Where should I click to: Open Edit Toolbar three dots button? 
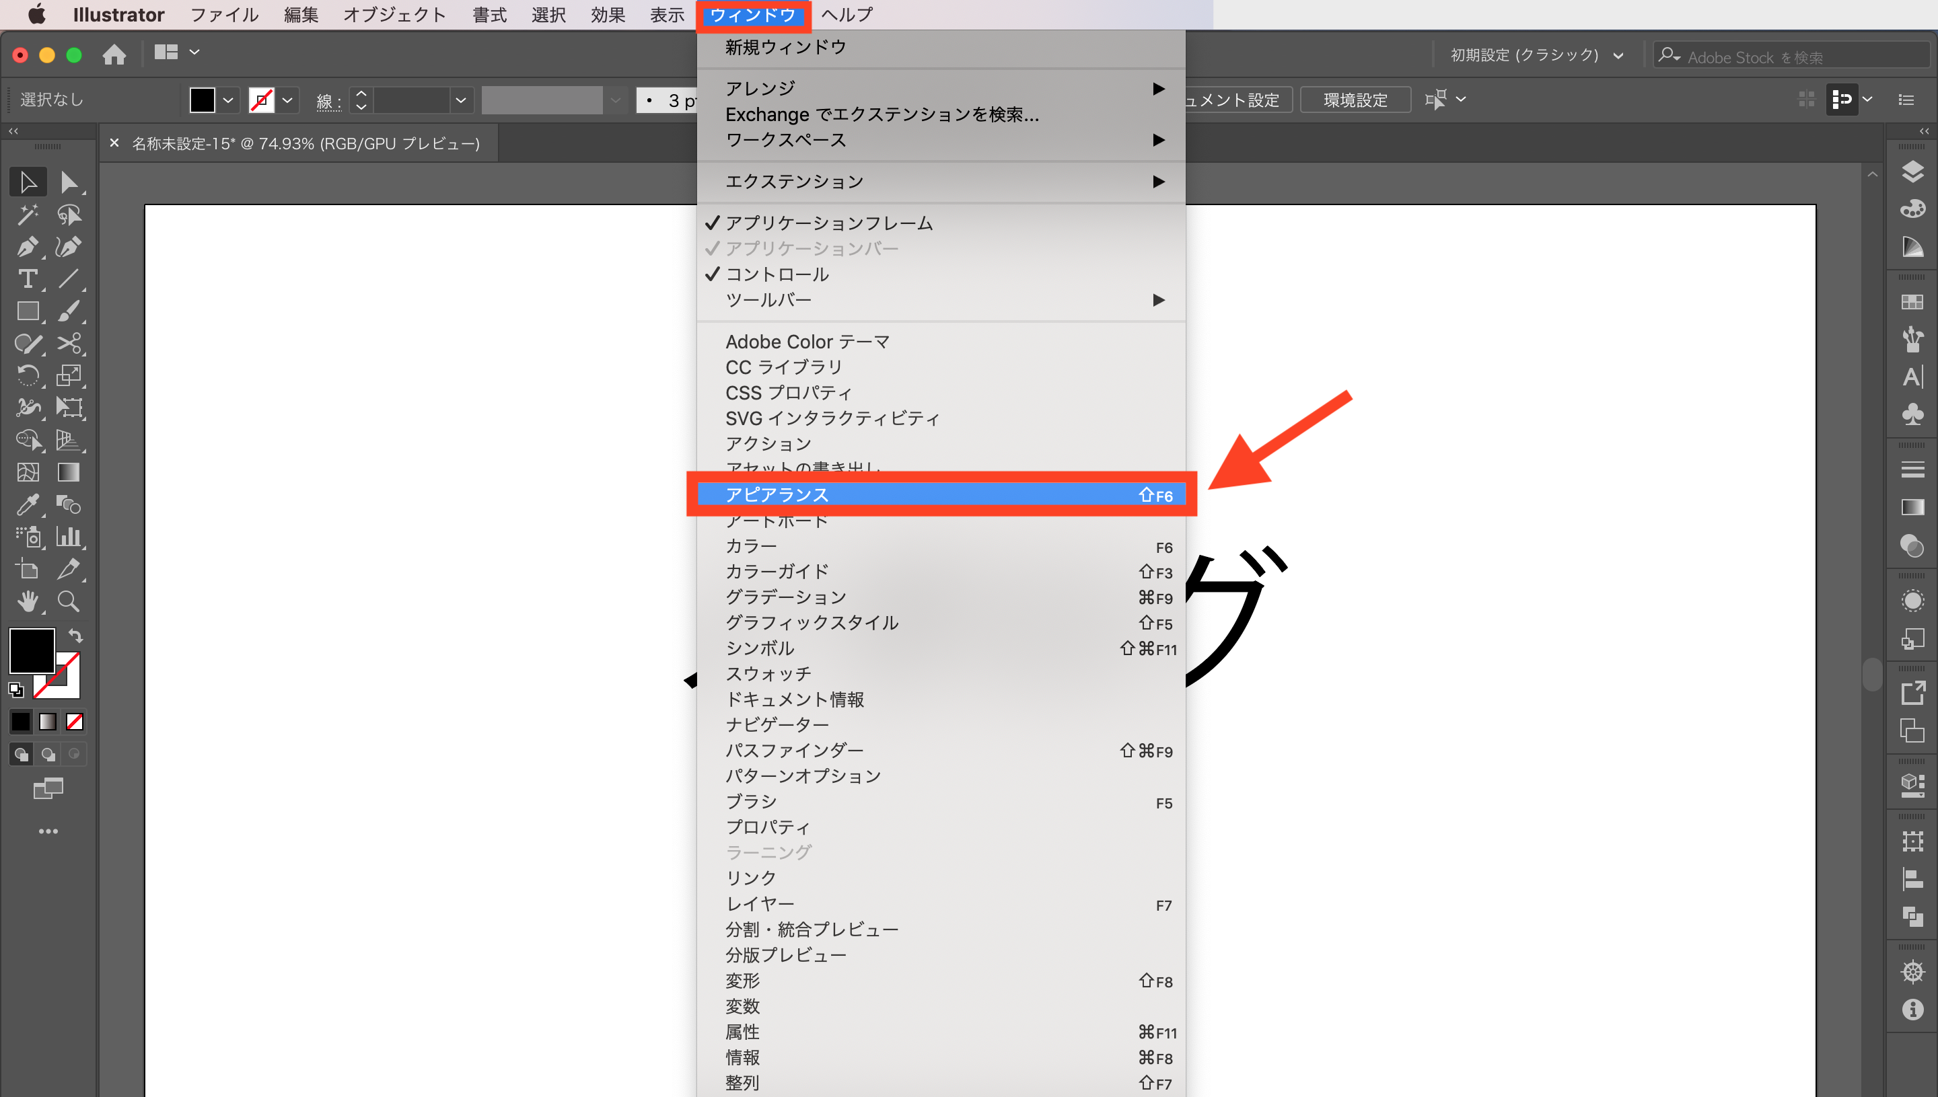[x=48, y=832]
